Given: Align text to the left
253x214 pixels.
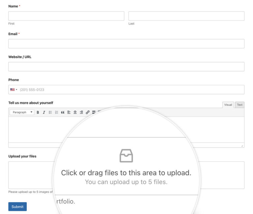Looking at the screenshot, I should (x=69, y=112).
